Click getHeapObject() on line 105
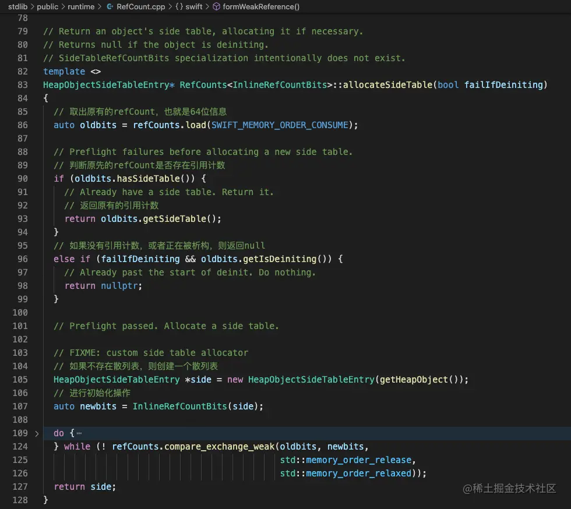Viewport: 571px width, 509px height. (x=419, y=380)
